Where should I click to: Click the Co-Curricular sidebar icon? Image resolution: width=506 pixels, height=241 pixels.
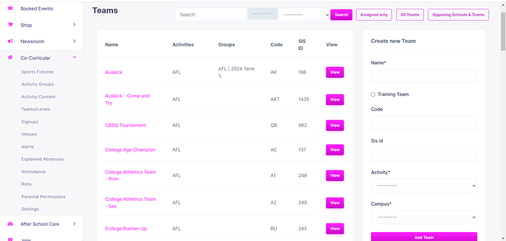click(10, 58)
